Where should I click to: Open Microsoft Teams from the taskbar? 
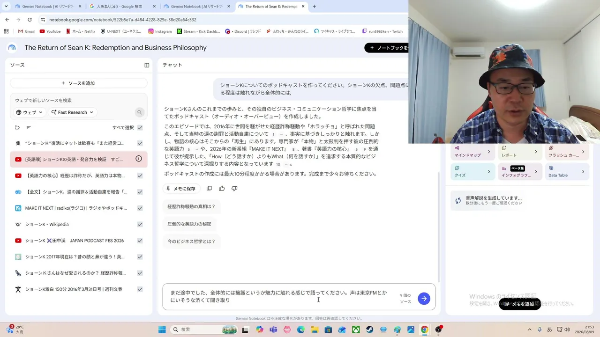273,330
